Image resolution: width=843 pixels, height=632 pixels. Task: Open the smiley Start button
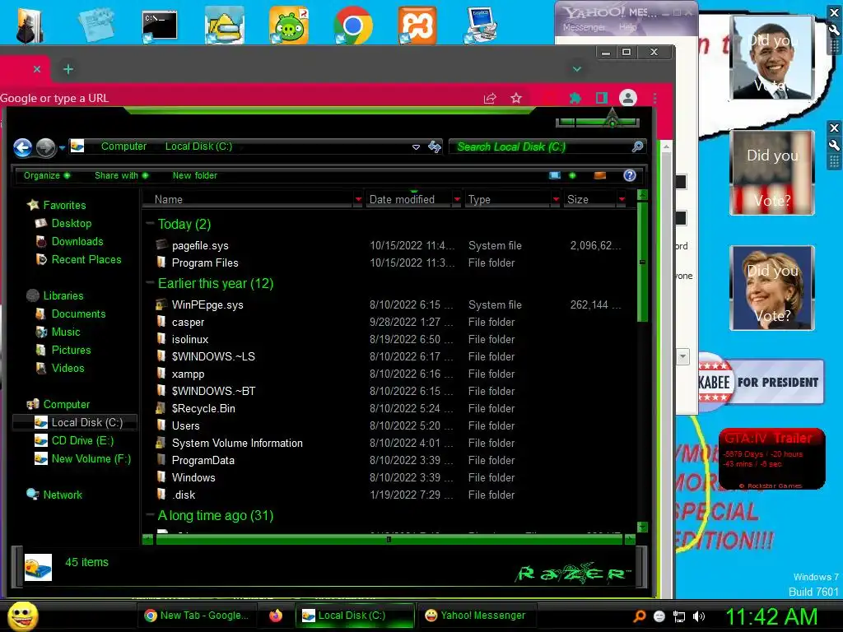[23, 616]
